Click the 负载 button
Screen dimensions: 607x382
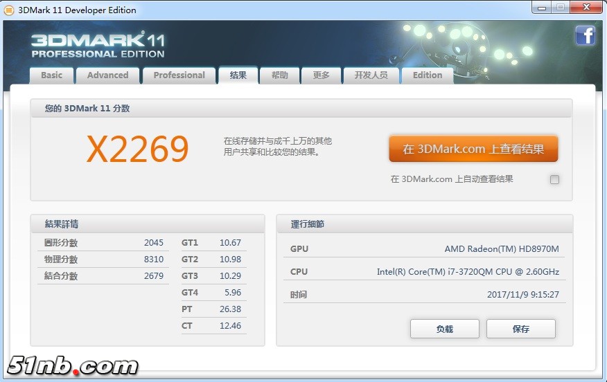point(444,329)
